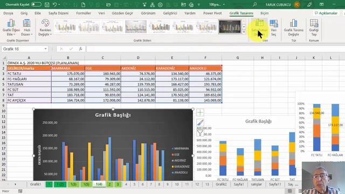Open Renkleri Değiştir palette dropdown
345x194 pixels.
tap(45, 27)
